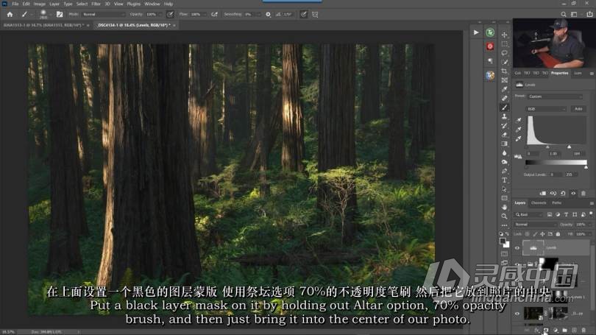Select the Lasso tool

tap(504, 53)
